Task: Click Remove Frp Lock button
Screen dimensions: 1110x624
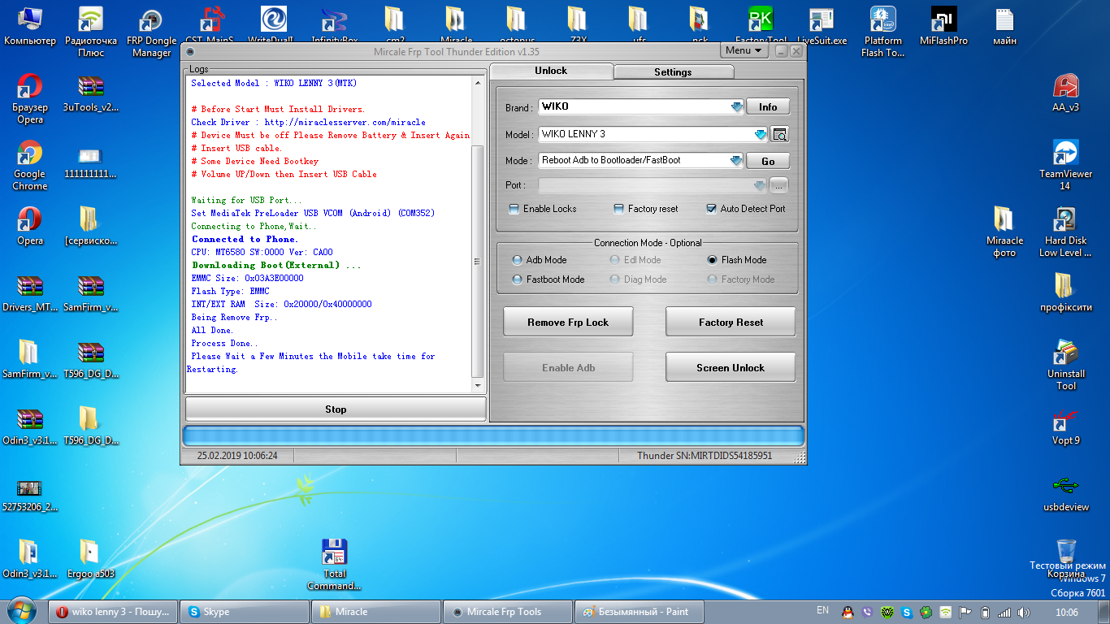Action: (x=568, y=322)
